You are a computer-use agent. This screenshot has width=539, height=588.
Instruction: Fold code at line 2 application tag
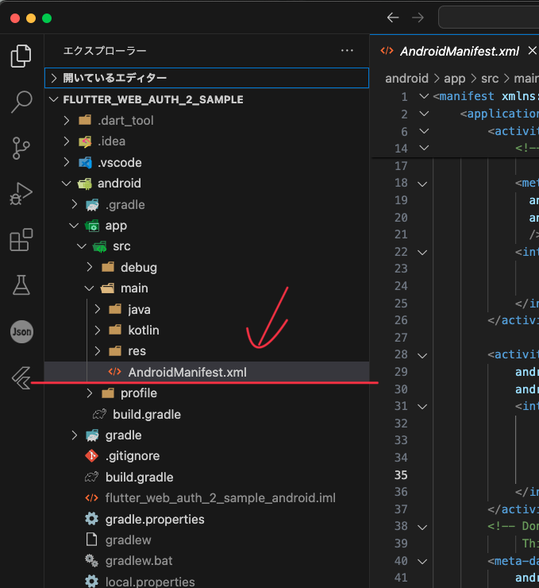point(424,114)
